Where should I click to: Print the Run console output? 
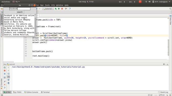pyautogui.click(x=8, y=80)
